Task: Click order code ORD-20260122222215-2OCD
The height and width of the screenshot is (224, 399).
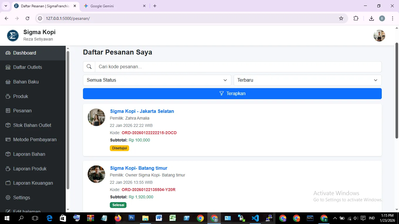Action: [x=149, y=133]
